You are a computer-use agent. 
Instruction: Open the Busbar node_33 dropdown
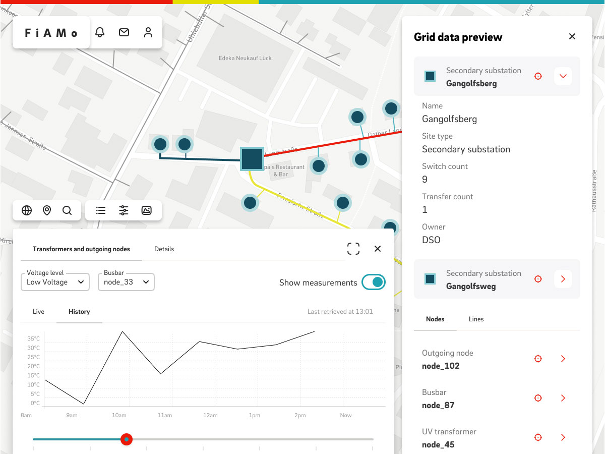126,282
